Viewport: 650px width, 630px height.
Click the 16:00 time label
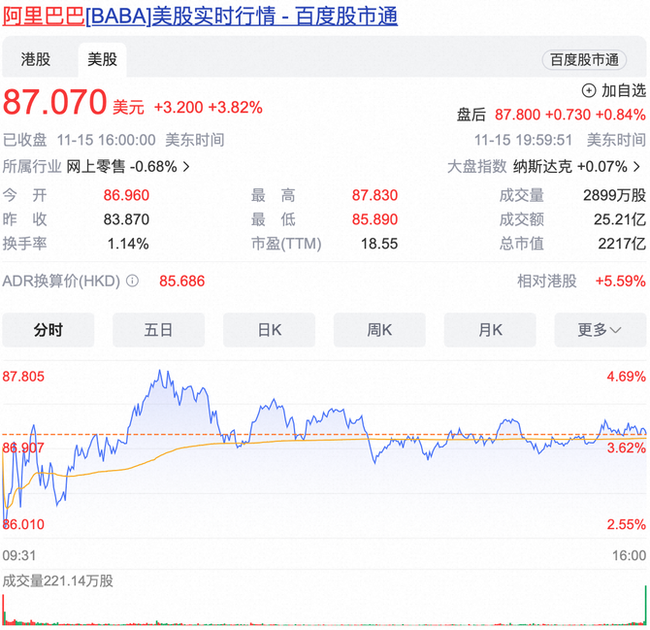630,555
